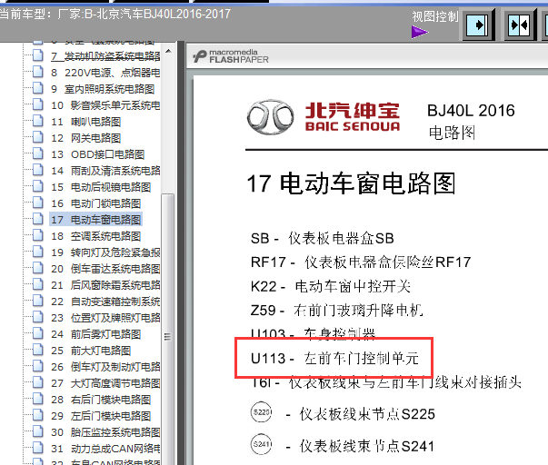The width and height of the screenshot is (548, 465).
Task: Open 28 右后门模块电路图
Action: (101, 400)
